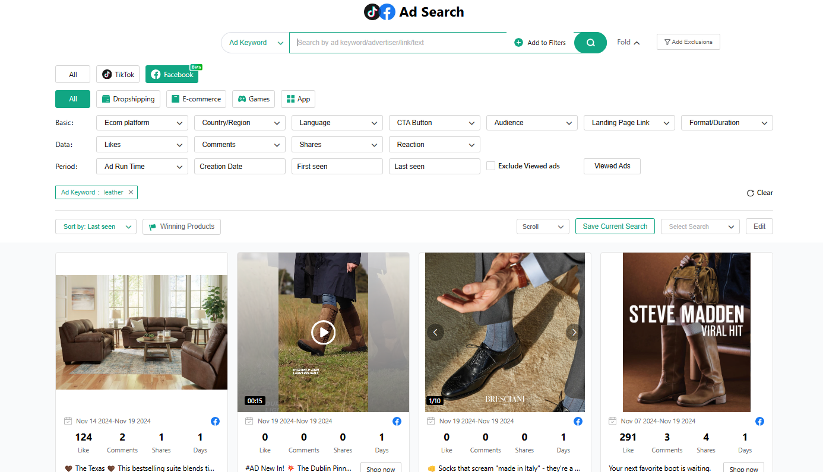Screen dimensions: 823x472
Task: Open the Country/Region dropdown
Action: click(x=240, y=123)
